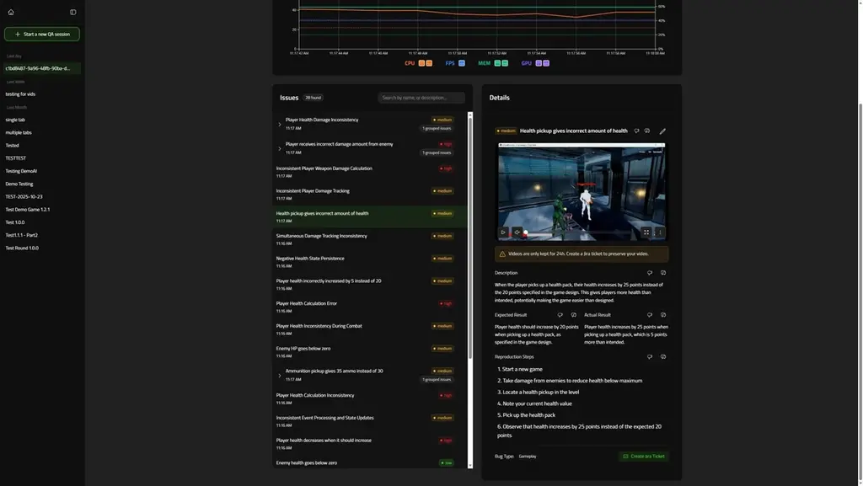The height and width of the screenshot is (486, 863).
Task: Start a new QA session
Action: (41, 32)
